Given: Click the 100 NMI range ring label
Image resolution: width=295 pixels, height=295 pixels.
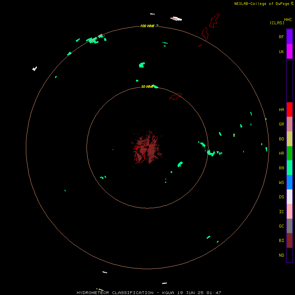Looking at the screenshot, I should (147, 26).
